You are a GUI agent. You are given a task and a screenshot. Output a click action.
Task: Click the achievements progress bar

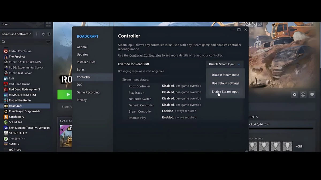(x=281, y=129)
